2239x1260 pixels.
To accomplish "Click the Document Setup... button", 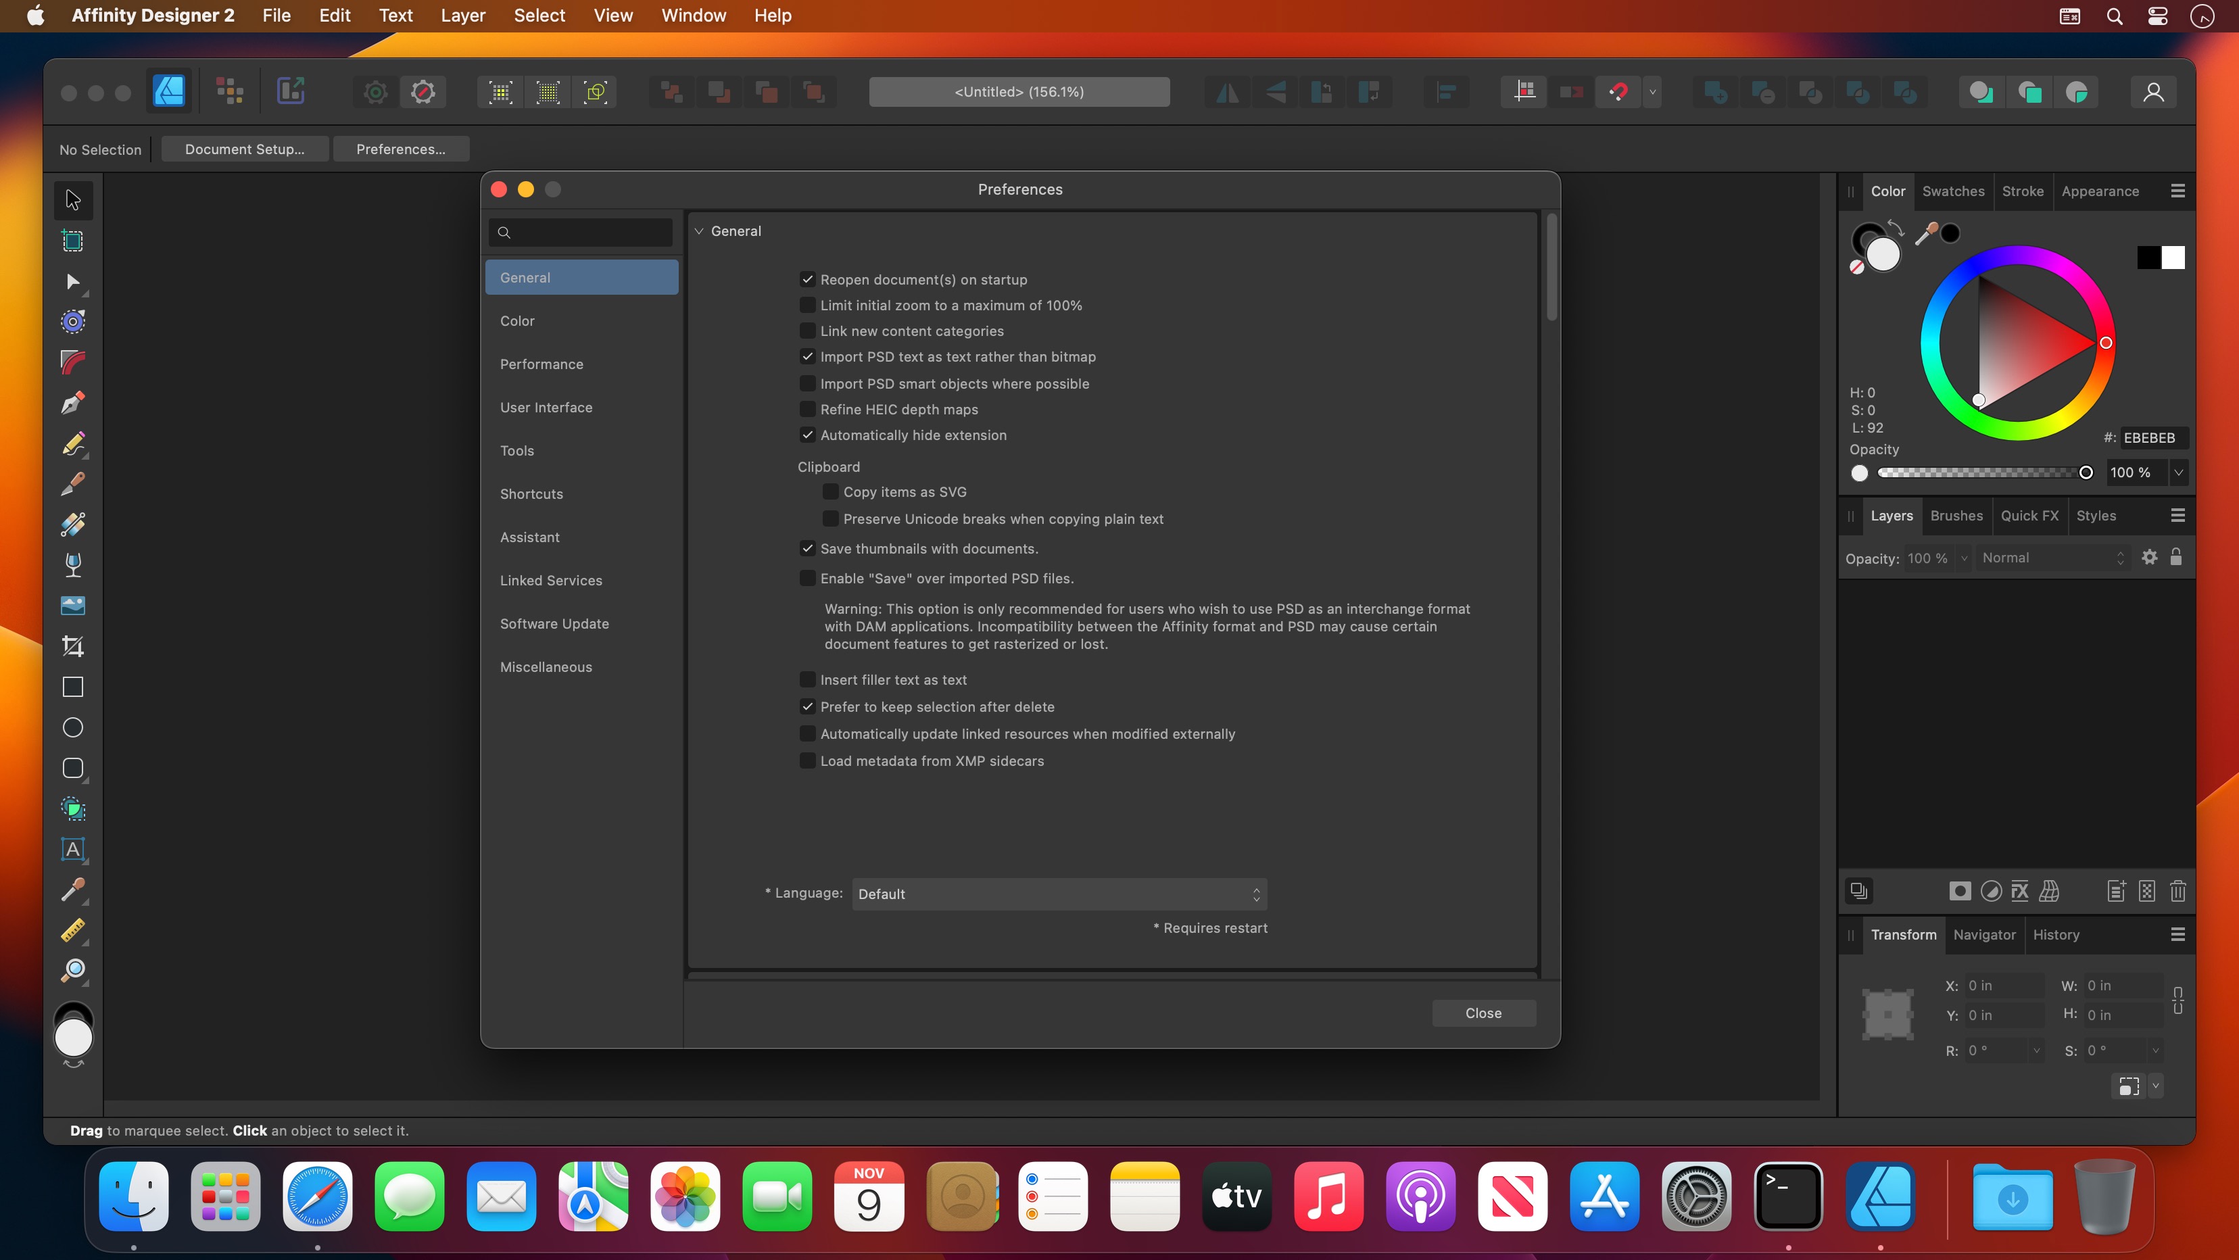I will pos(244,149).
